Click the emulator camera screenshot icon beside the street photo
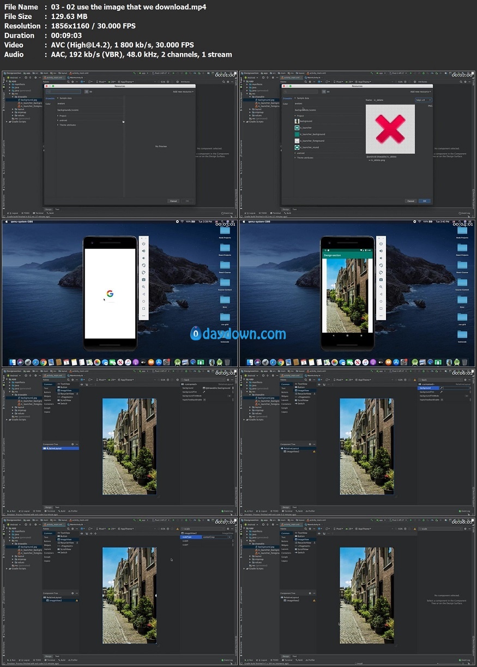Image resolution: width=477 pixels, height=667 pixels. pos(381,280)
